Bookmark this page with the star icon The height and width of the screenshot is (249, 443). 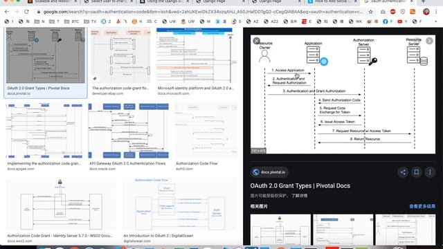click(x=371, y=12)
